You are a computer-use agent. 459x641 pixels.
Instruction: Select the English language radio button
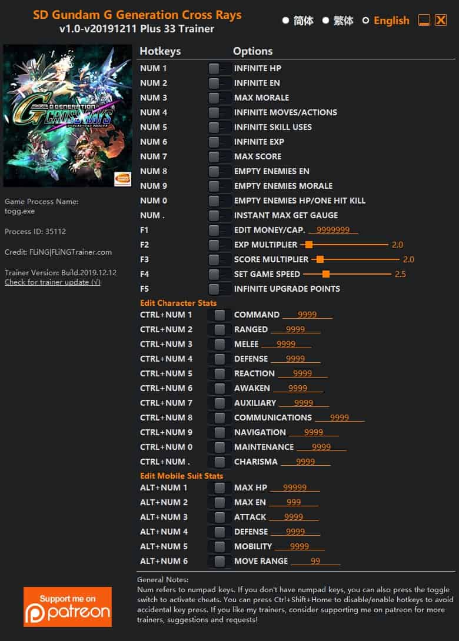coord(365,21)
